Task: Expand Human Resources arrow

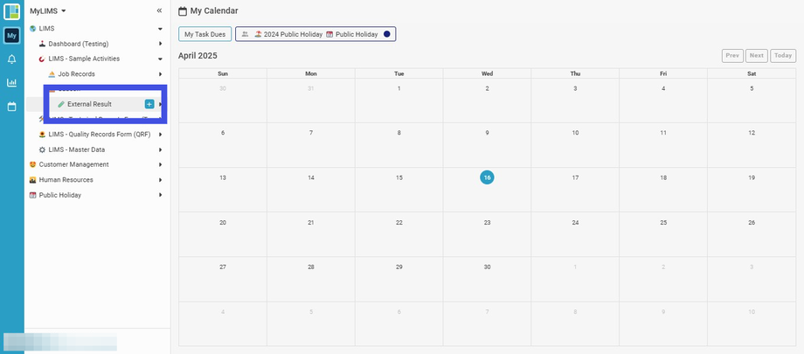Action: click(161, 180)
